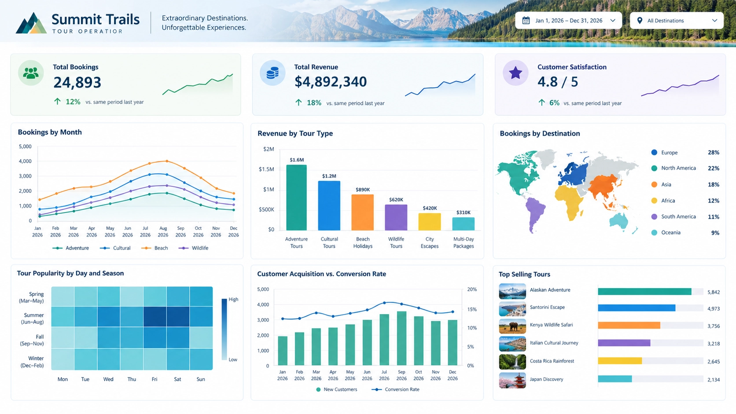This screenshot has width=736, height=414.
Task: Click the green up arrow beside 6%
Action: (541, 103)
